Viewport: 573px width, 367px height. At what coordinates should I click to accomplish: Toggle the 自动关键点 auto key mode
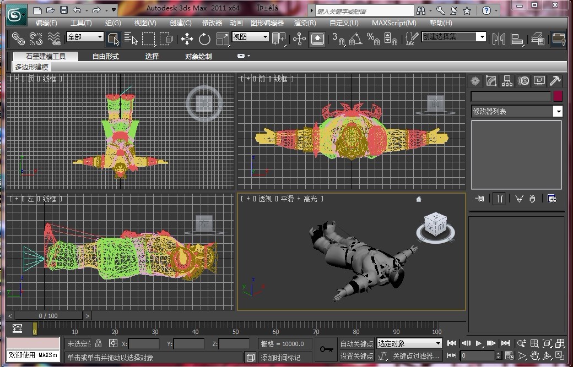(x=356, y=343)
